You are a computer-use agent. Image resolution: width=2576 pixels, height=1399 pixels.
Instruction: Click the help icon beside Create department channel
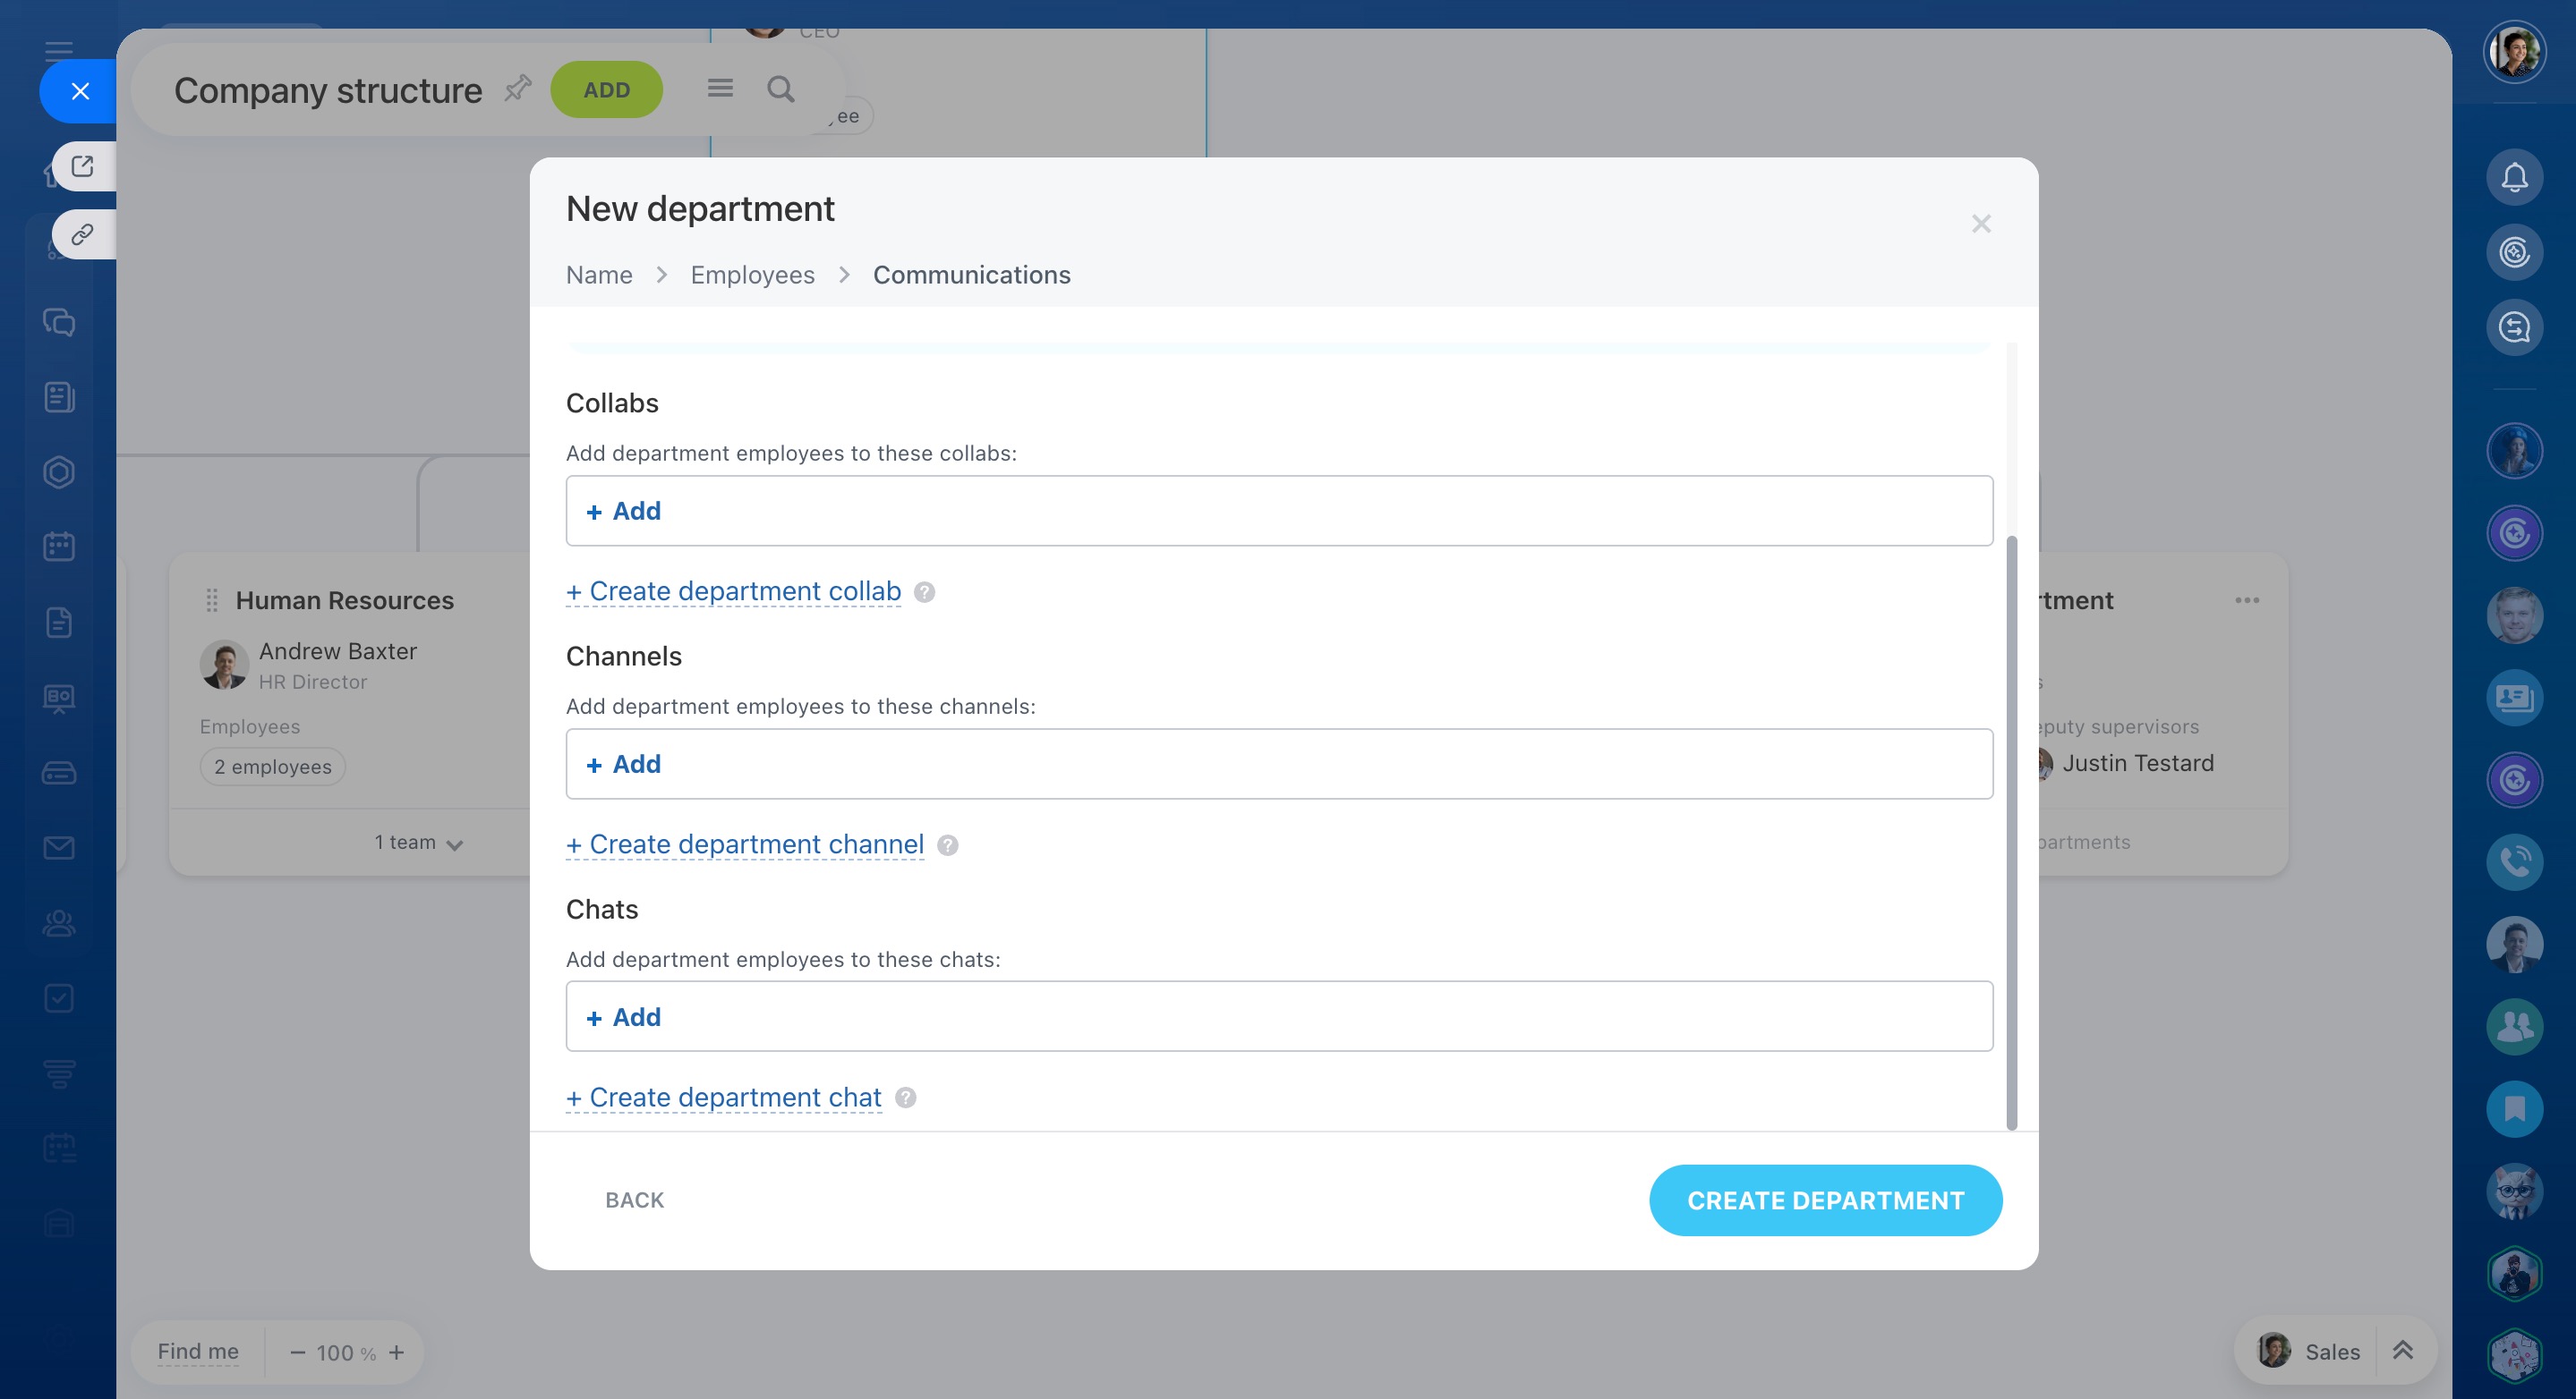(x=947, y=845)
